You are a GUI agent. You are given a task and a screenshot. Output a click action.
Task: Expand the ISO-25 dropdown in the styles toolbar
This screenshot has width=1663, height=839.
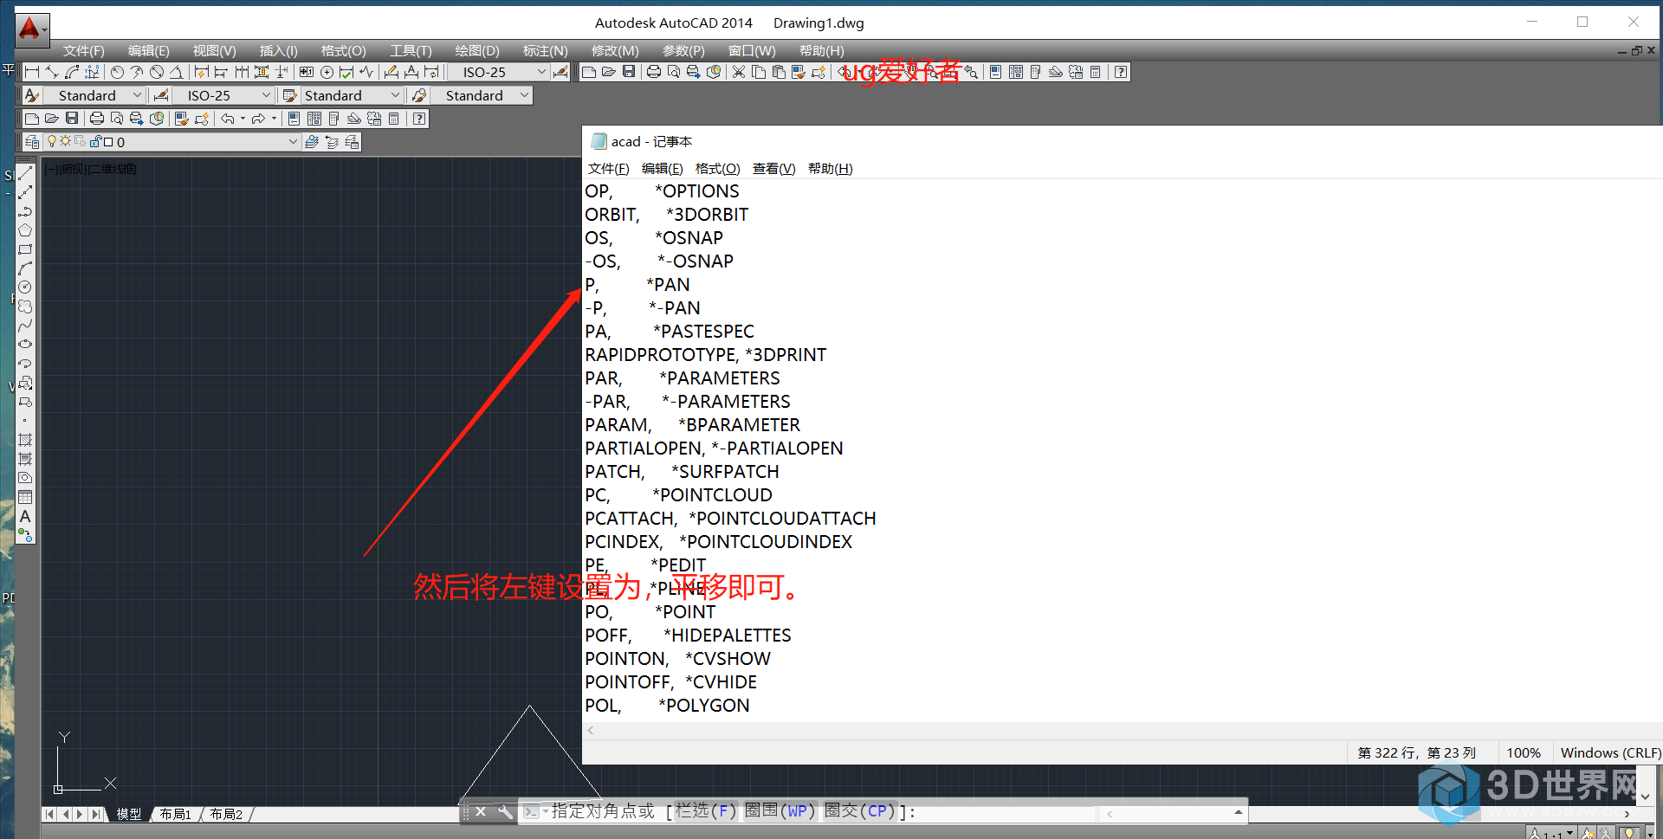266,95
